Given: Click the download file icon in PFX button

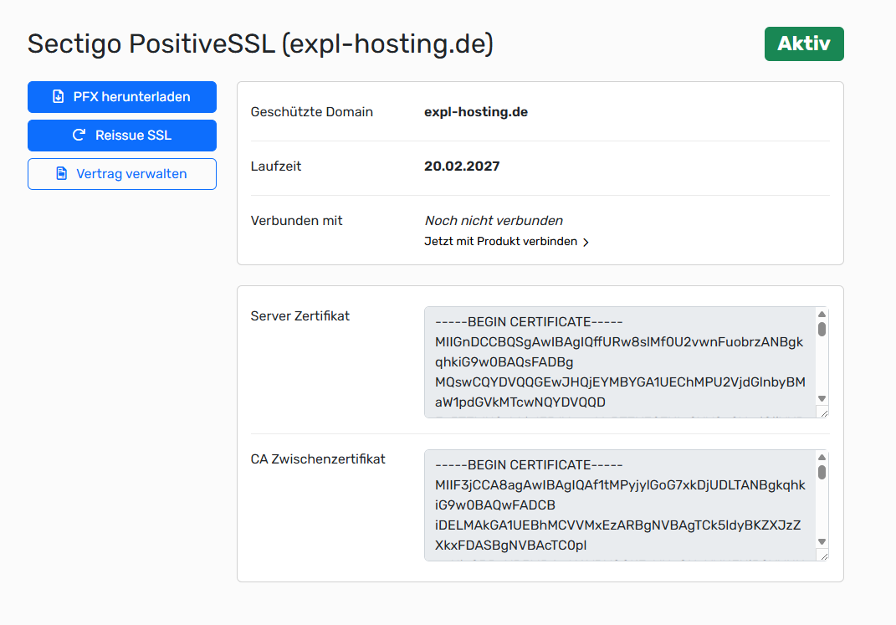Looking at the screenshot, I should (x=59, y=96).
